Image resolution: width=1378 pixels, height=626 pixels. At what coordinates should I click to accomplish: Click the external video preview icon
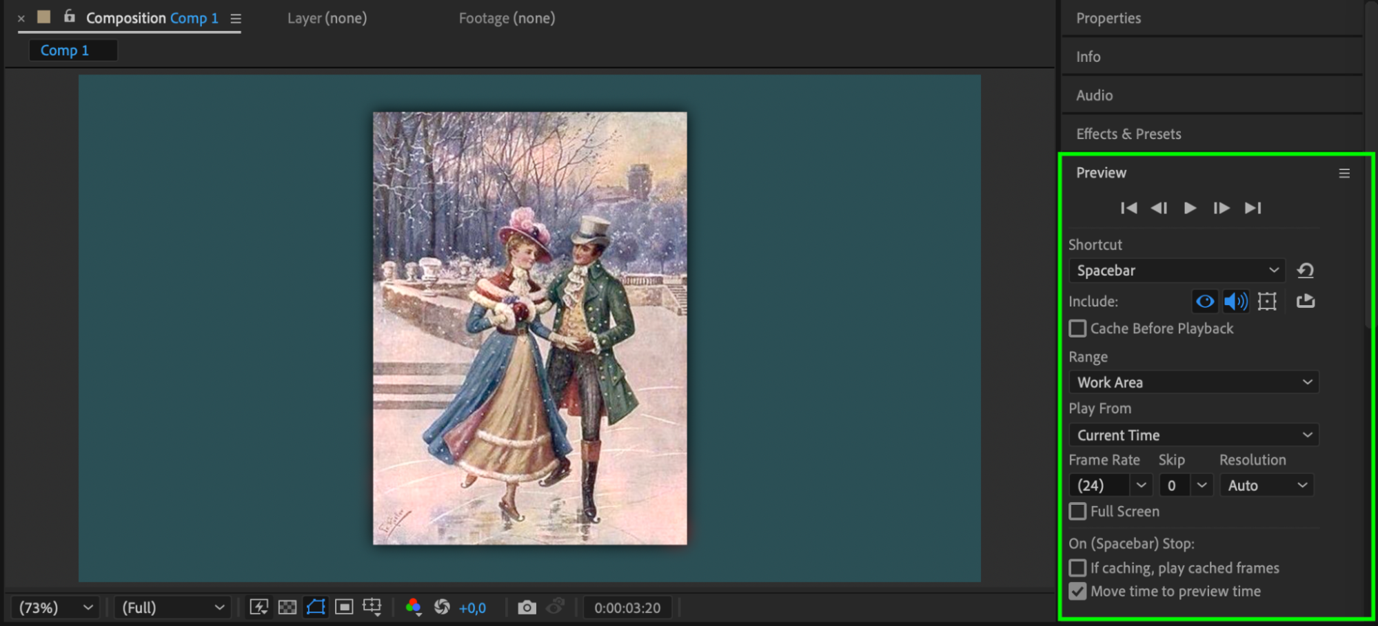point(1306,301)
